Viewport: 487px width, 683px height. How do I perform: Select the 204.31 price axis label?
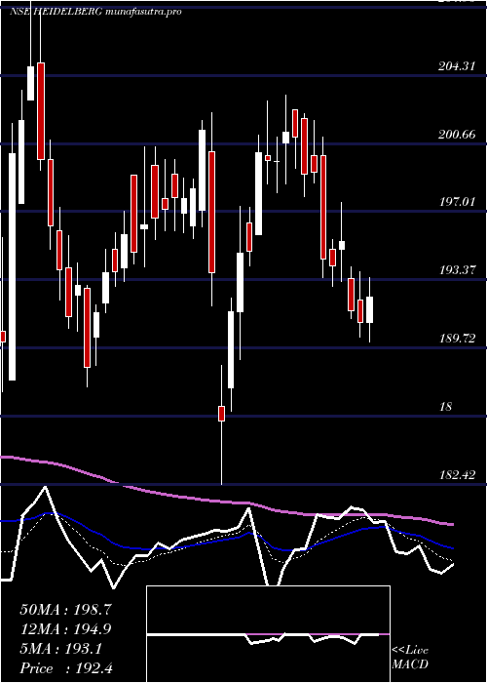(x=457, y=66)
